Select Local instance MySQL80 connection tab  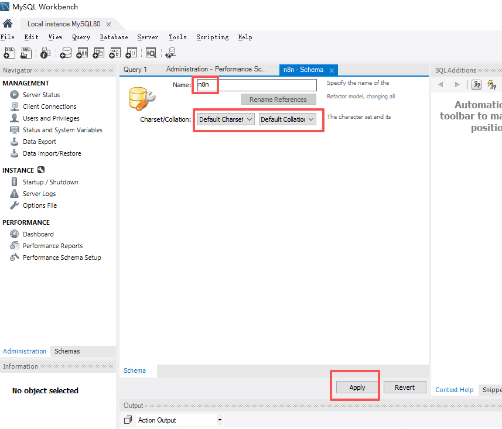(64, 24)
